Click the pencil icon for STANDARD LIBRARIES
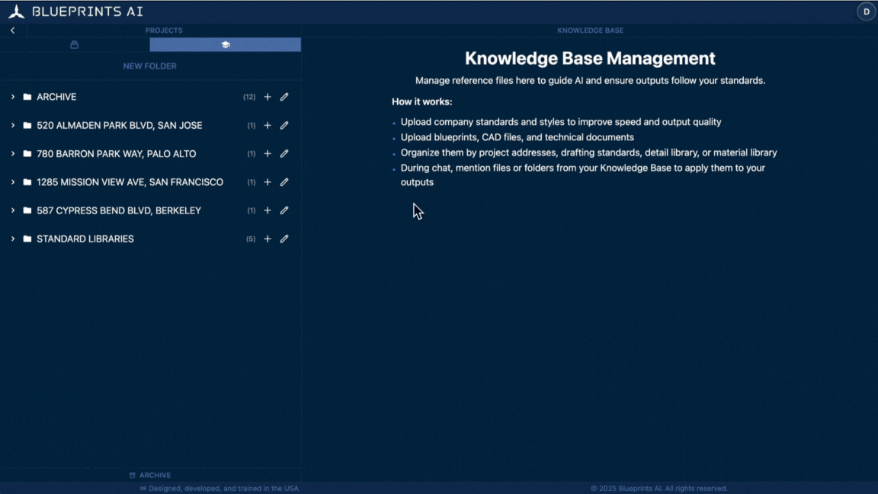Viewport: 878px width, 494px height. pos(284,239)
